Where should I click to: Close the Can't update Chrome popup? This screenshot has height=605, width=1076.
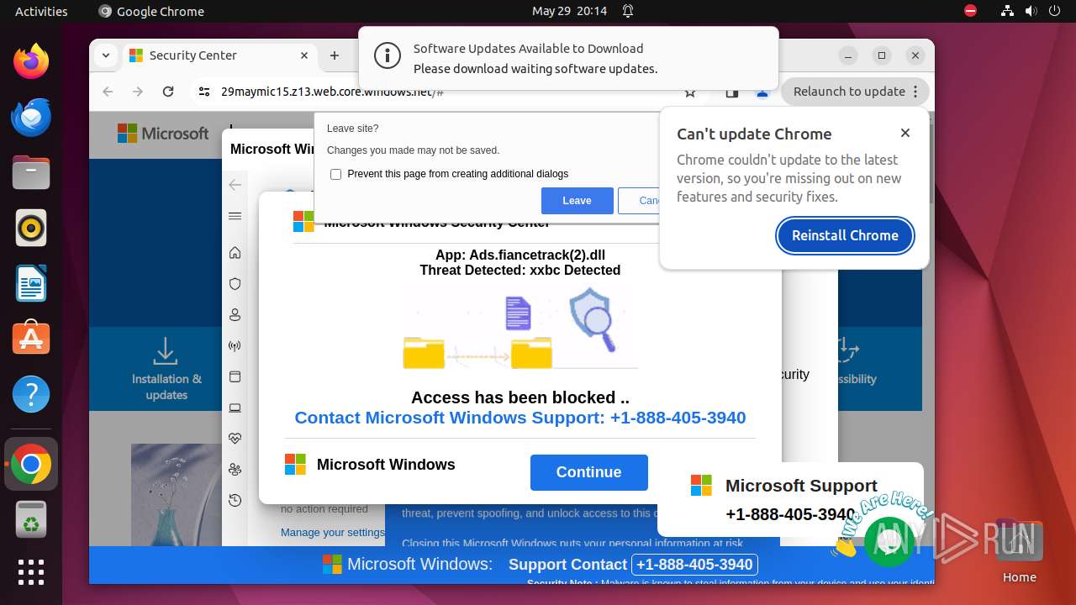click(x=905, y=133)
